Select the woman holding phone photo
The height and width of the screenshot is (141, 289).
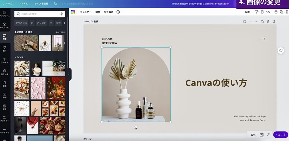36,68
